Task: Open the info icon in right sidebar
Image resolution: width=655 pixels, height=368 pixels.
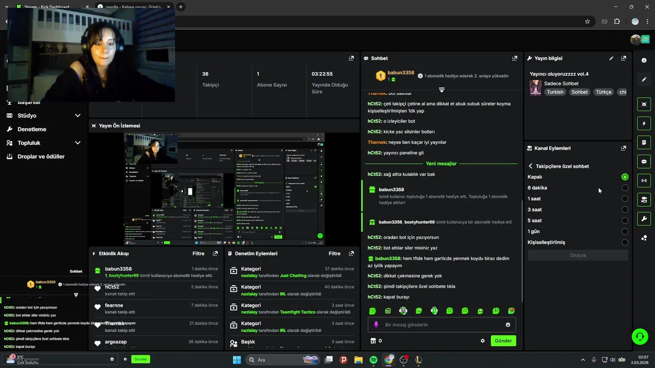Action: (x=644, y=60)
